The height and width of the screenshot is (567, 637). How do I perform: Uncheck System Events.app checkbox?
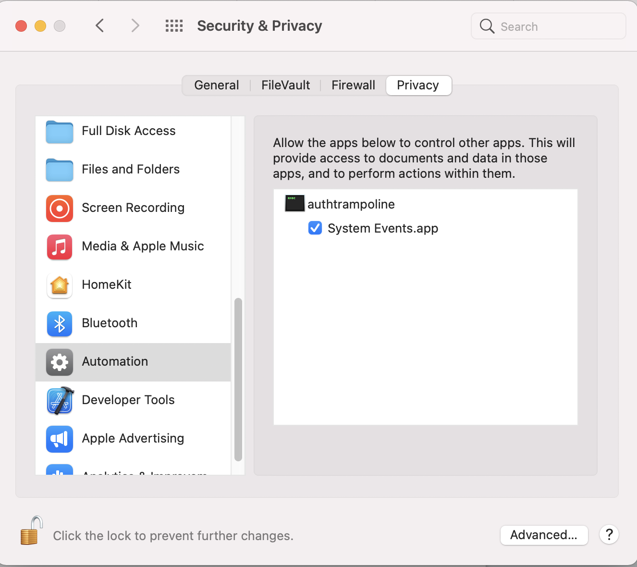tap(315, 228)
